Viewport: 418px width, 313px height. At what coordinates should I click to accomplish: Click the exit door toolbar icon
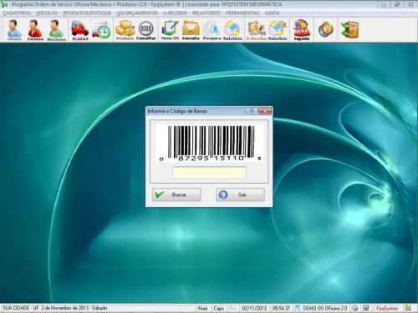[349, 29]
